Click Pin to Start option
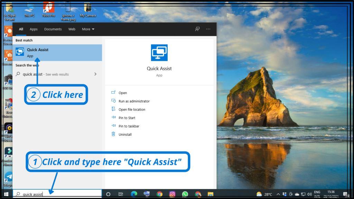Image resolution: width=354 pixels, height=199 pixels. pyautogui.click(x=127, y=118)
